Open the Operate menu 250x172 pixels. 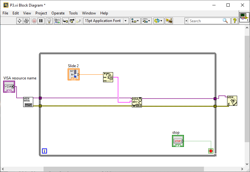point(58,13)
